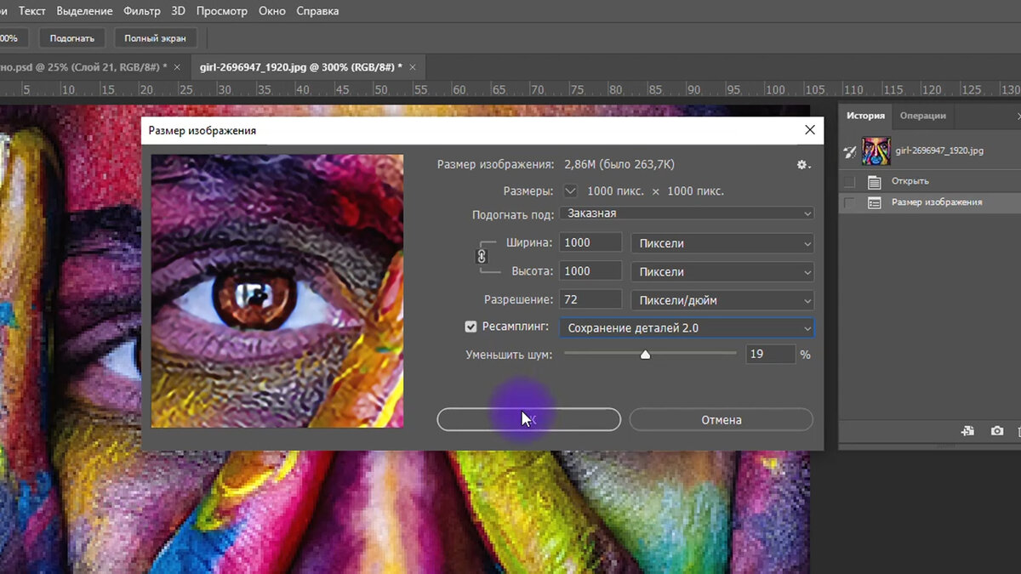Screen dimensions: 1021x574
Task: Open the Выделение menu
Action: tap(84, 11)
